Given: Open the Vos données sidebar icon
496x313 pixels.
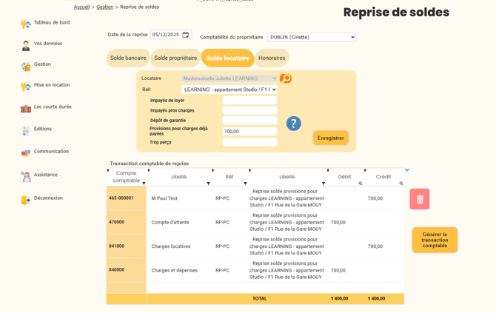Looking at the screenshot, I should pos(26,45).
